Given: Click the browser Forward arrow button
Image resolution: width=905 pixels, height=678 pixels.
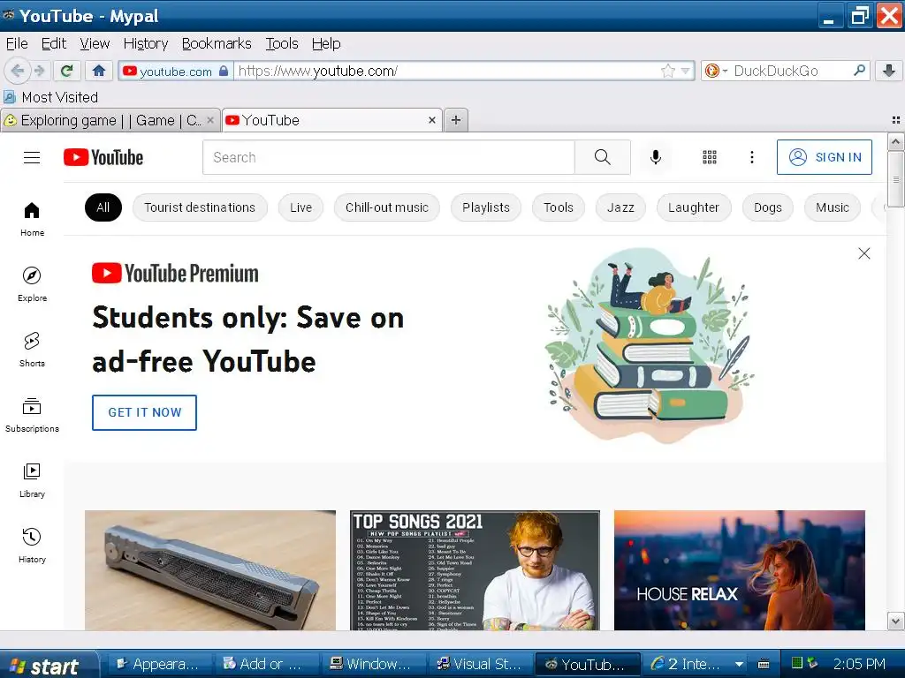Looking at the screenshot, I should 40,71.
